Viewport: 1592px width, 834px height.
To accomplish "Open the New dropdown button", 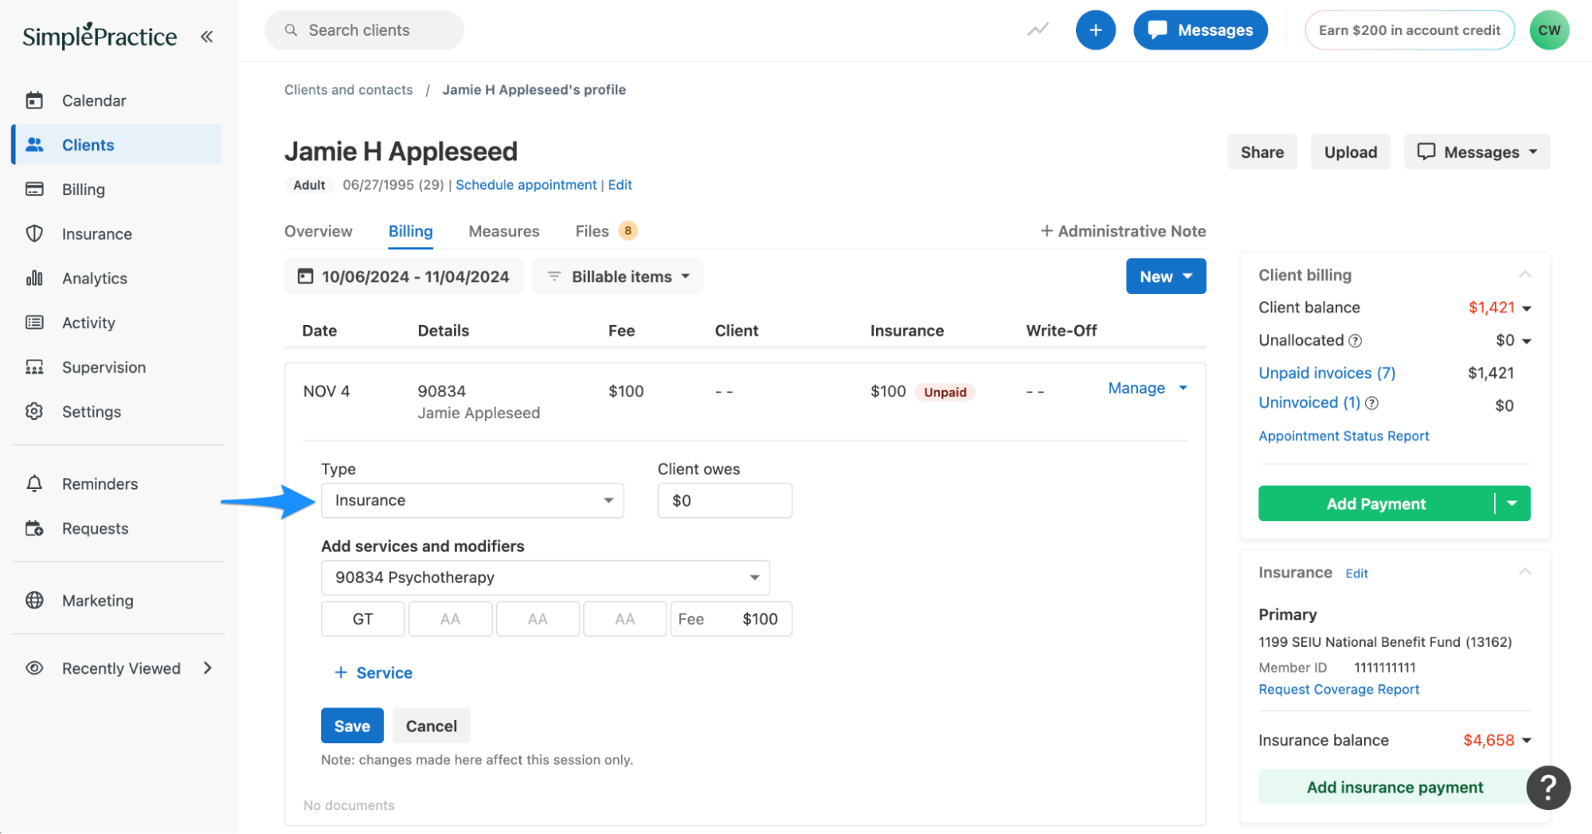I will click(1165, 276).
